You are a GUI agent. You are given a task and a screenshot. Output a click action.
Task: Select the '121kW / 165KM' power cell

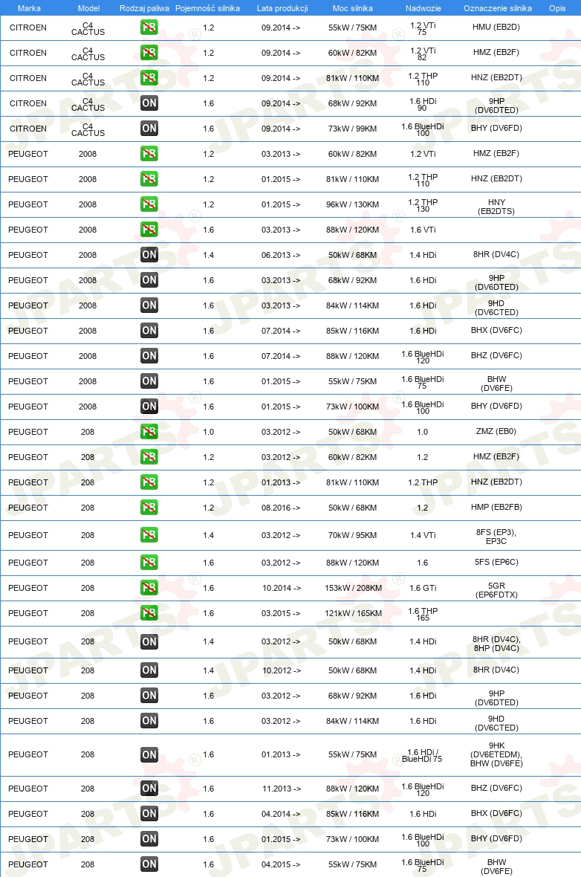354,614
